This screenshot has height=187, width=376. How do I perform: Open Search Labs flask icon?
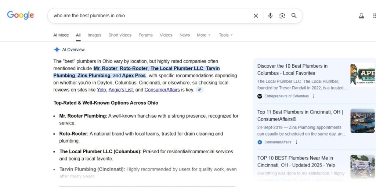click(361, 16)
